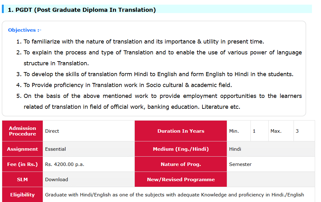This screenshot has width=321, height=202.
Task: Click the first objective about familiarizing with translation
Action: [144, 42]
